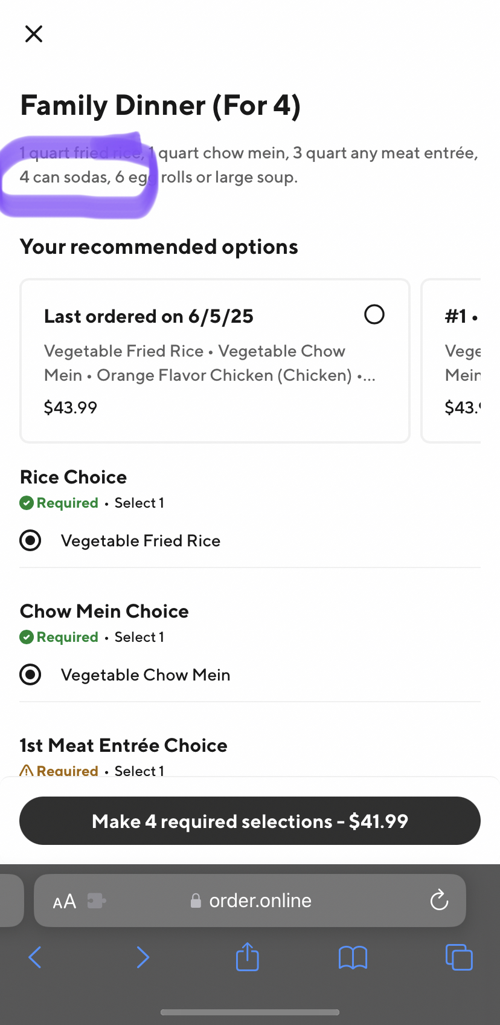Tap the green Required check under Rice Choice
This screenshot has width=500, height=1025.
click(27, 503)
